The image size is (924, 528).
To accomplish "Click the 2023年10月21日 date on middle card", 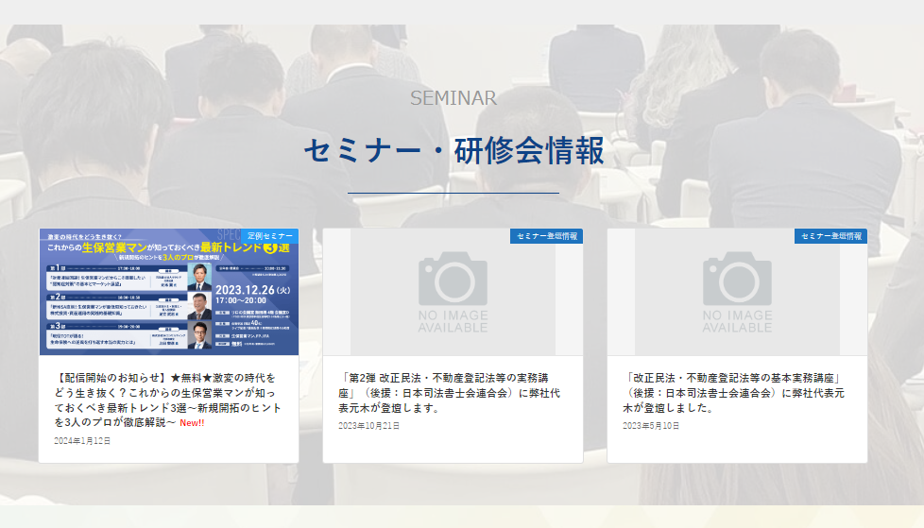I will pyautogui.click(x=369, y=426).
